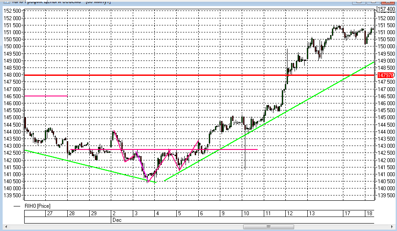The image size is (397, 231).
Task: Click the left scroll arrow of horizontal scrollbar
Action: (6, 227)
